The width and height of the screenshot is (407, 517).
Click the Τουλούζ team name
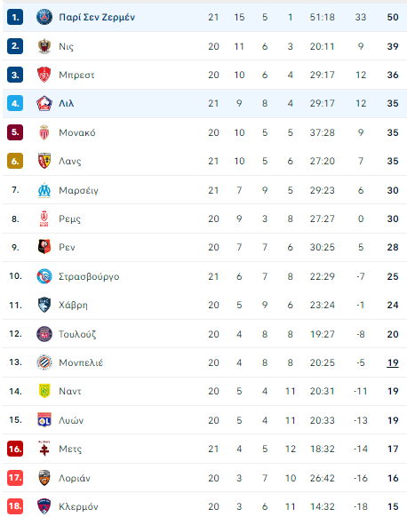77,334
